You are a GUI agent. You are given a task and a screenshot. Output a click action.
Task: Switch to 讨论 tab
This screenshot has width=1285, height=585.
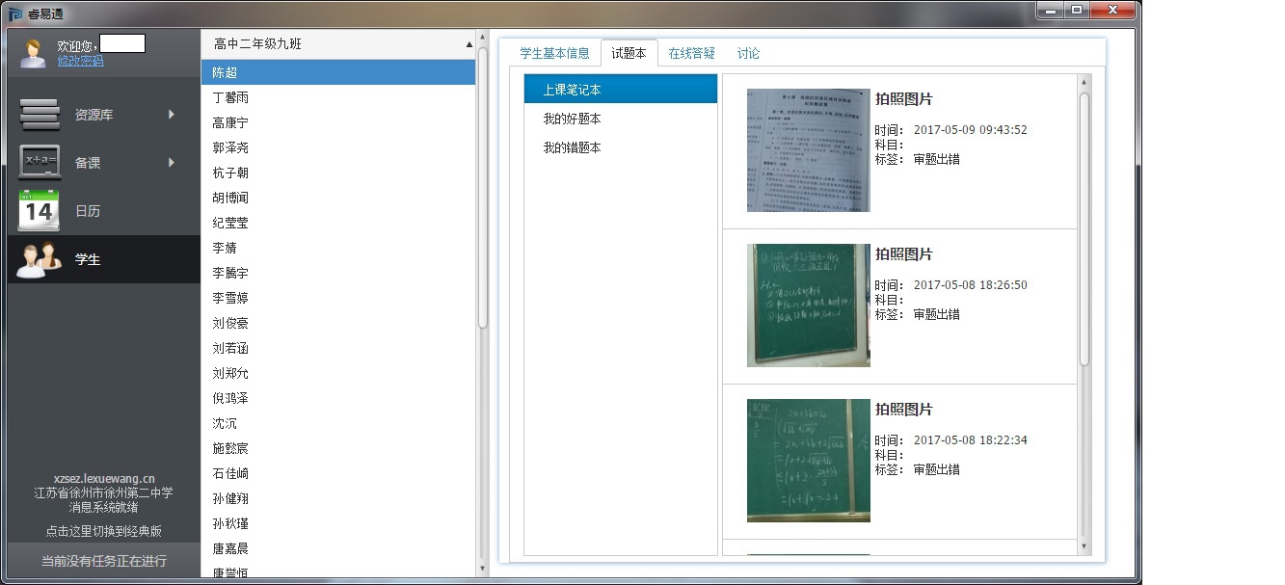coord(748,54)
